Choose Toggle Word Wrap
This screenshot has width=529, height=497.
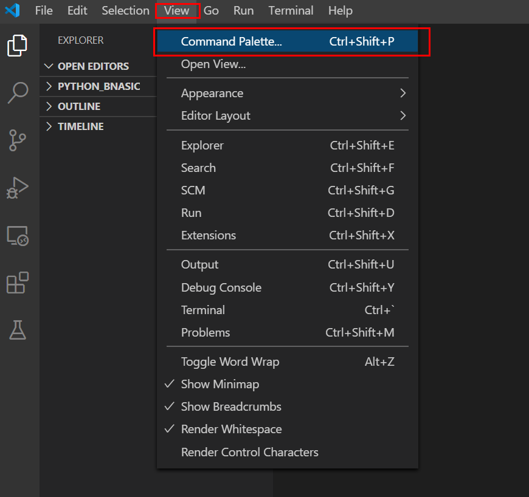(x=230, y=362)
